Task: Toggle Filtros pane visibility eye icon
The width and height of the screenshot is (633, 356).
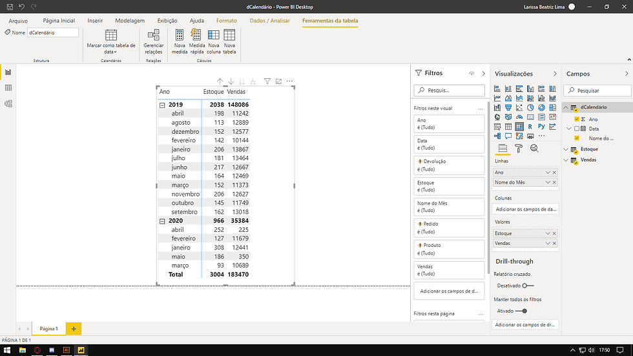Action: pyautogui.click(x=471, y=74)
